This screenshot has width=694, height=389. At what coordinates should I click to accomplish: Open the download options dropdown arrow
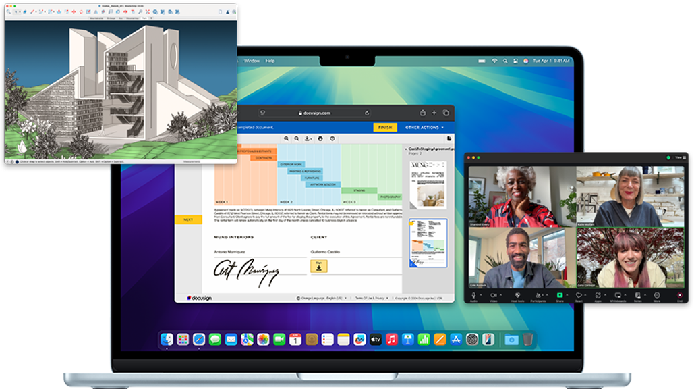click(x=311, y=139)
